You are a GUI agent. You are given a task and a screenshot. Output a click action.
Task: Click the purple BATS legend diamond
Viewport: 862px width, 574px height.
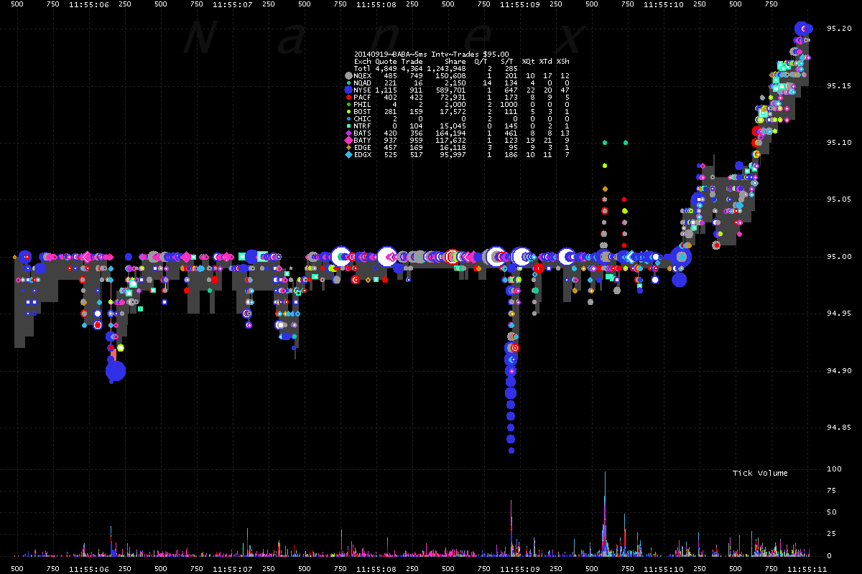pos(348,133)
